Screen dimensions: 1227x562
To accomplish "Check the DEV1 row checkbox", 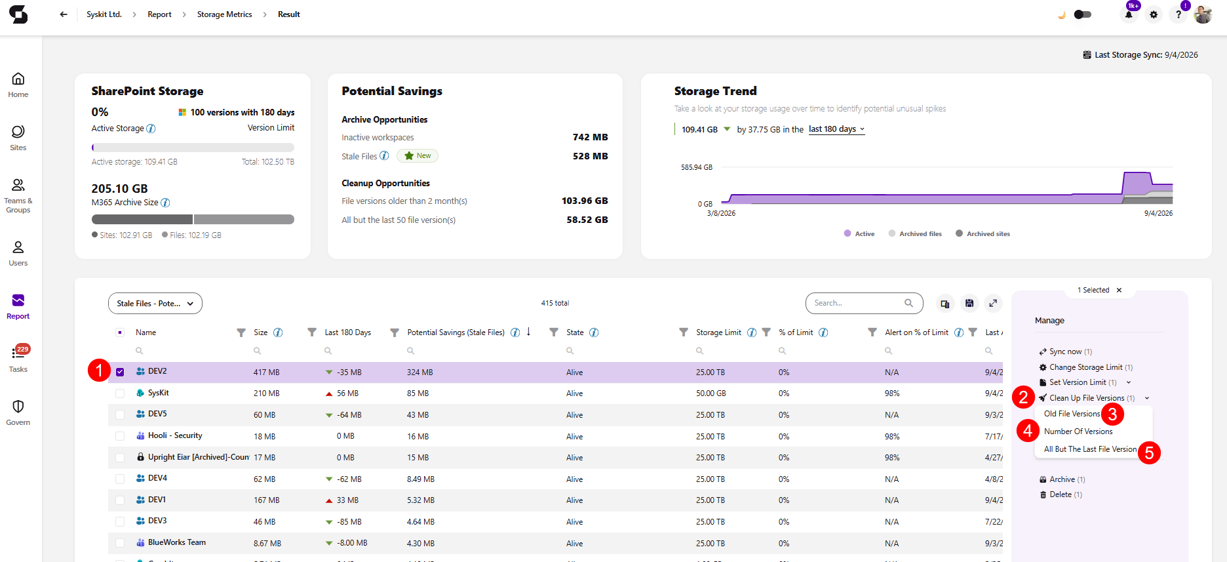I will [120, 500].
